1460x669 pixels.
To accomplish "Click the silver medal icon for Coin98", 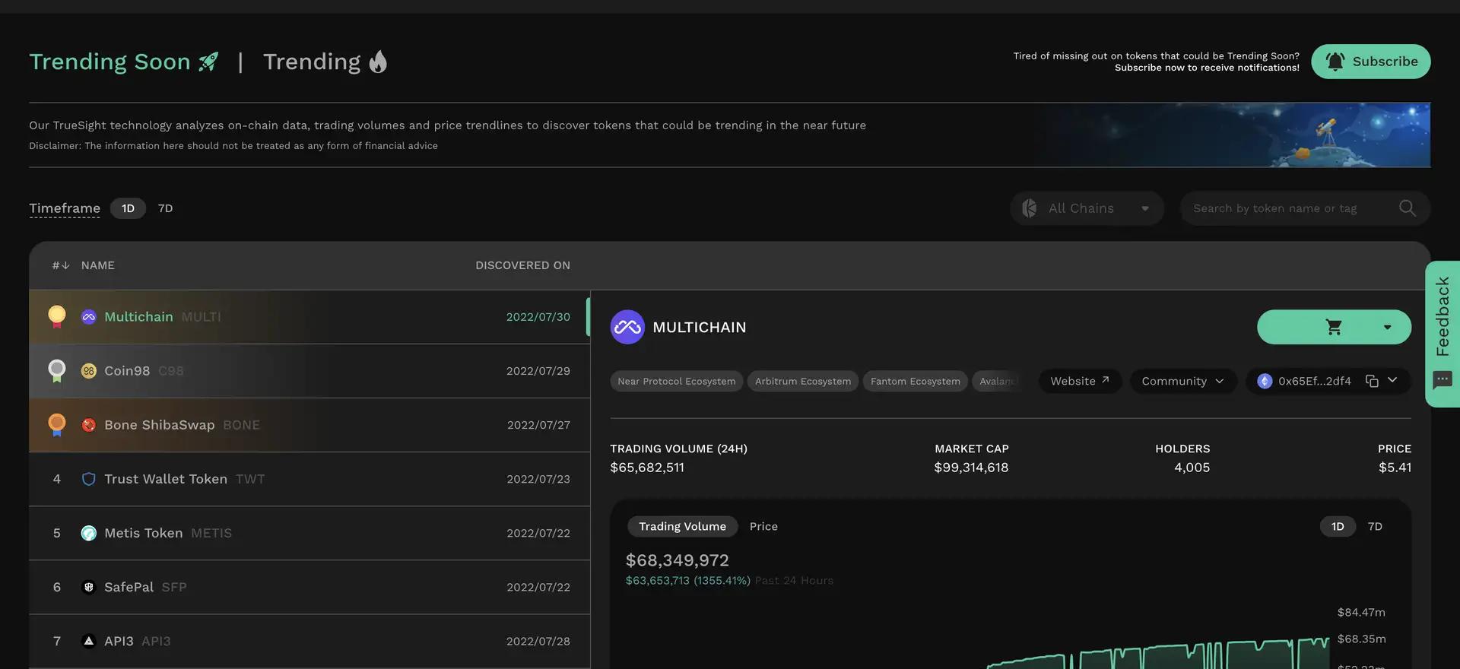I will pos(57,370).
